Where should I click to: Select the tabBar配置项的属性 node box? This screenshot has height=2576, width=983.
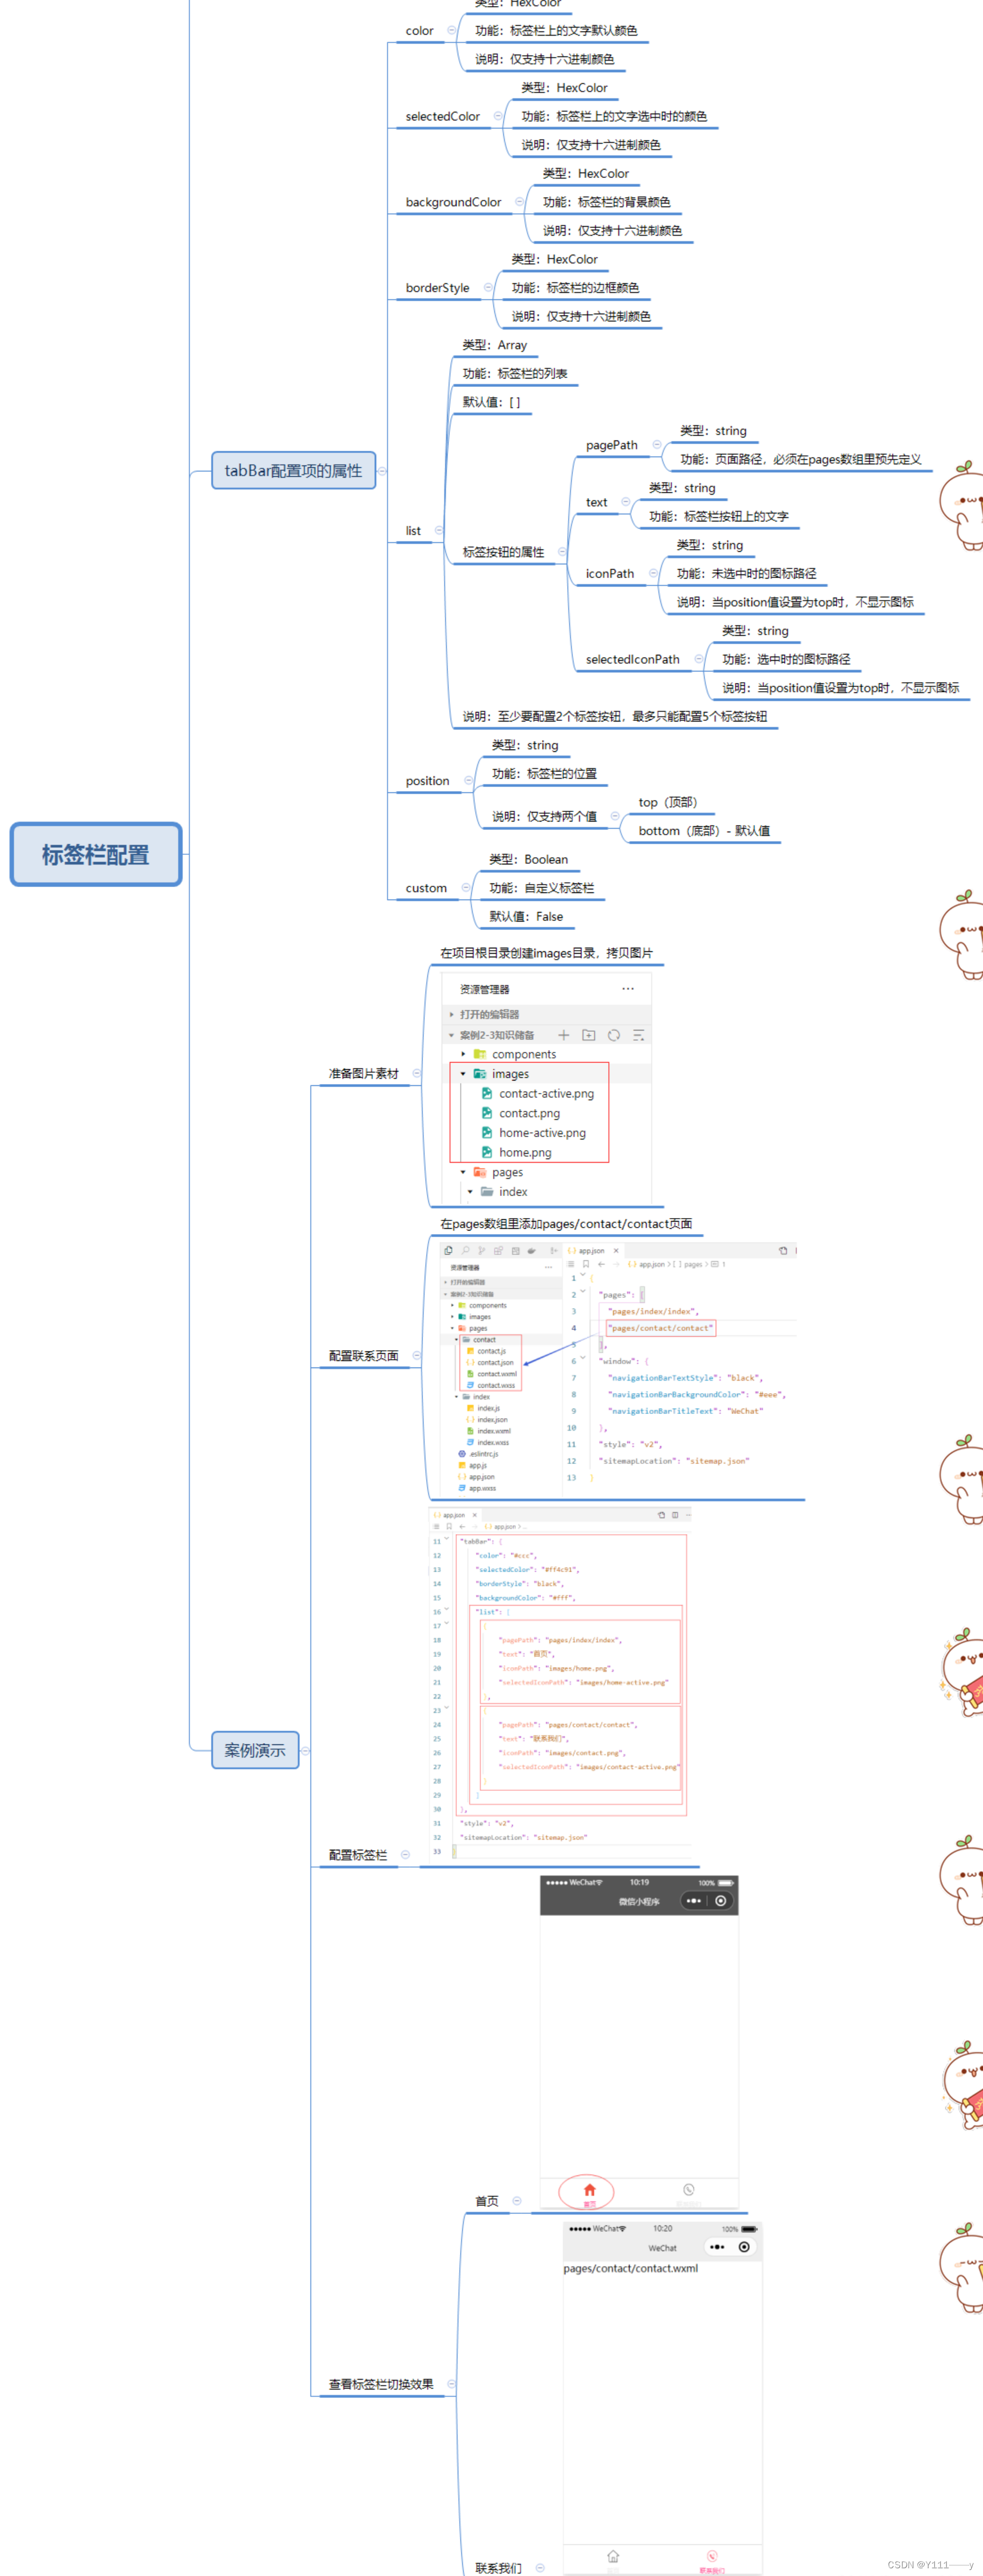pos(293,470)
